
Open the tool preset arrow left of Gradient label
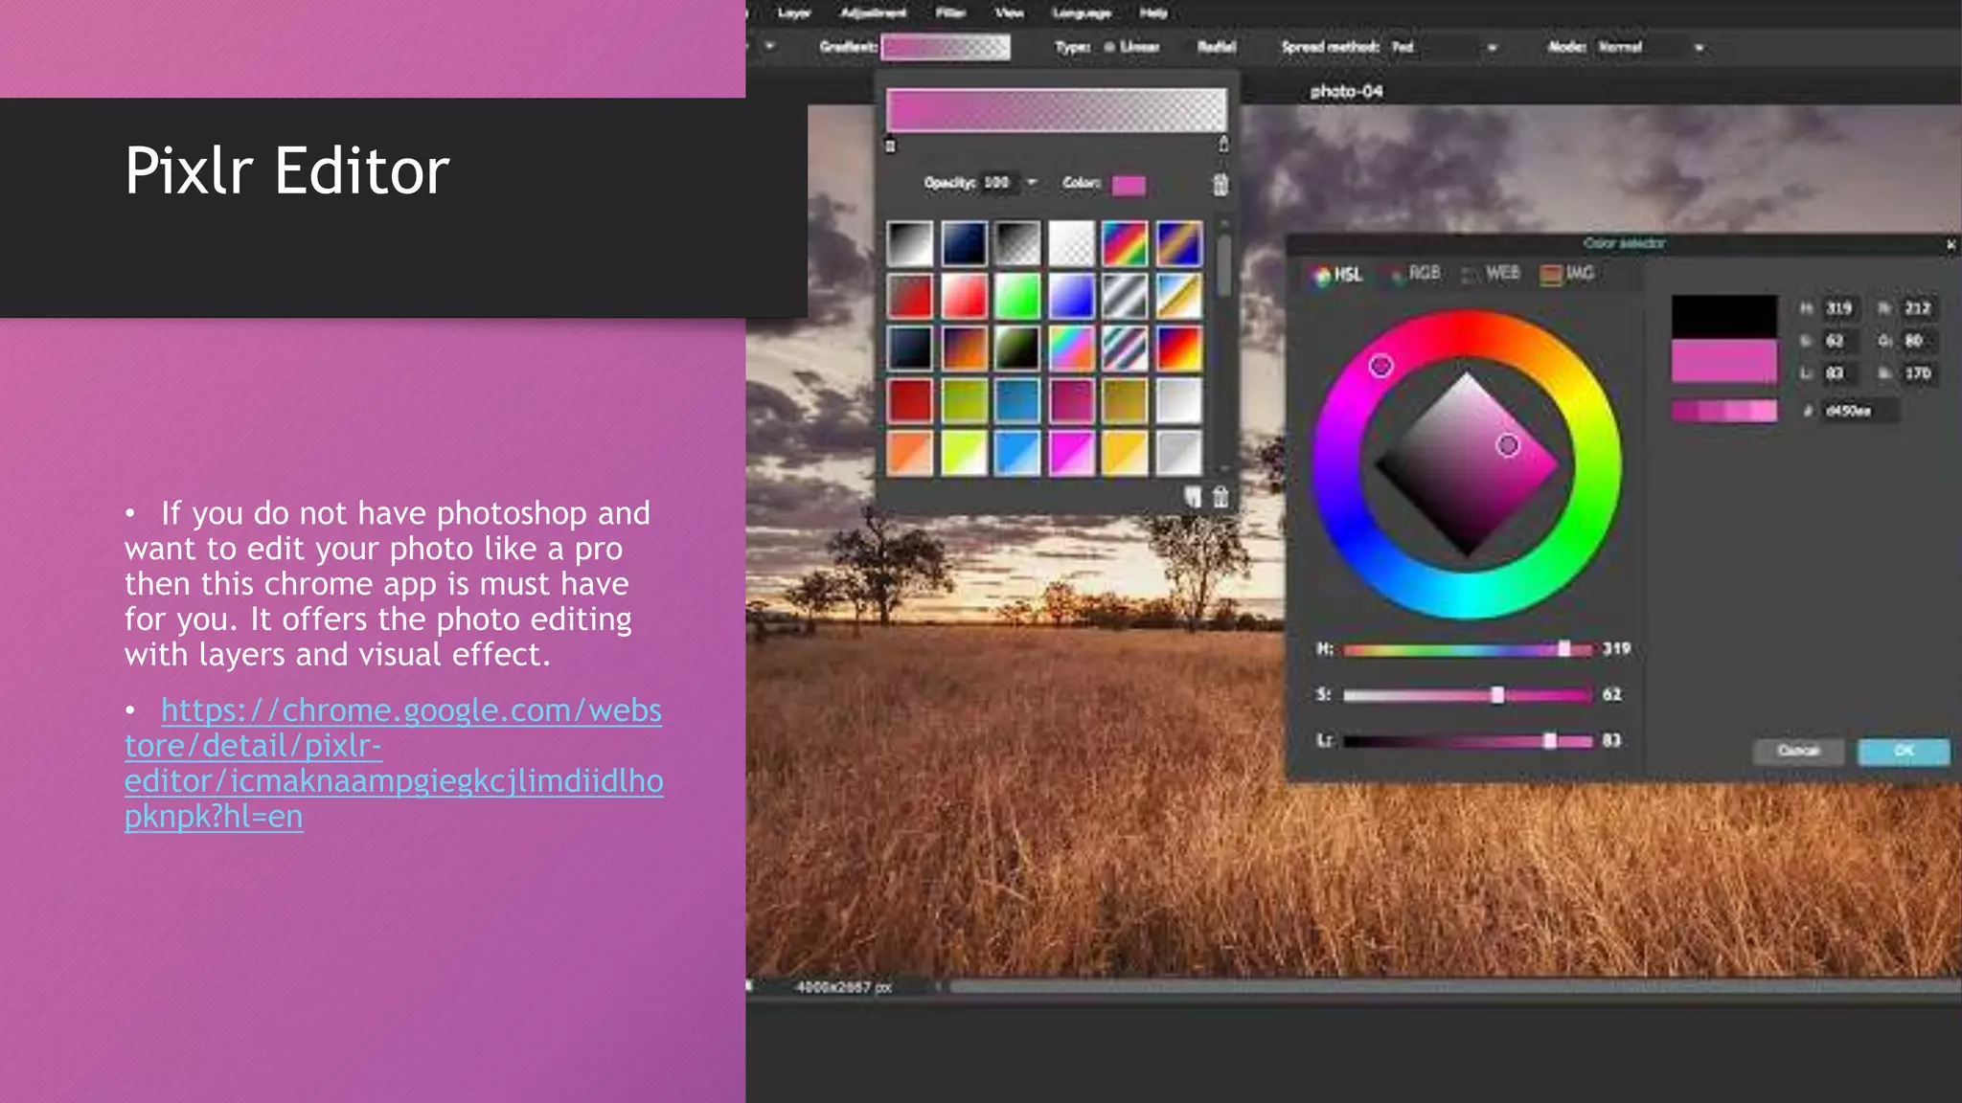coord(769,46)
